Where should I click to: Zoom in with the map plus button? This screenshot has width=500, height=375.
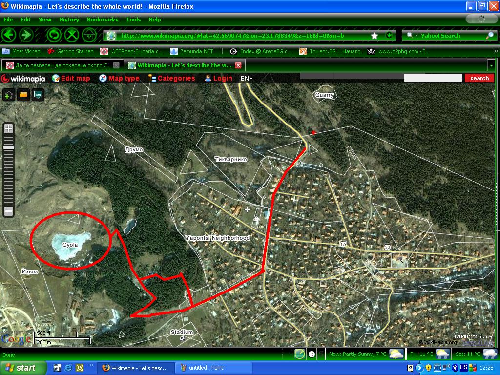pyautogui.click(x=8, y=129)
